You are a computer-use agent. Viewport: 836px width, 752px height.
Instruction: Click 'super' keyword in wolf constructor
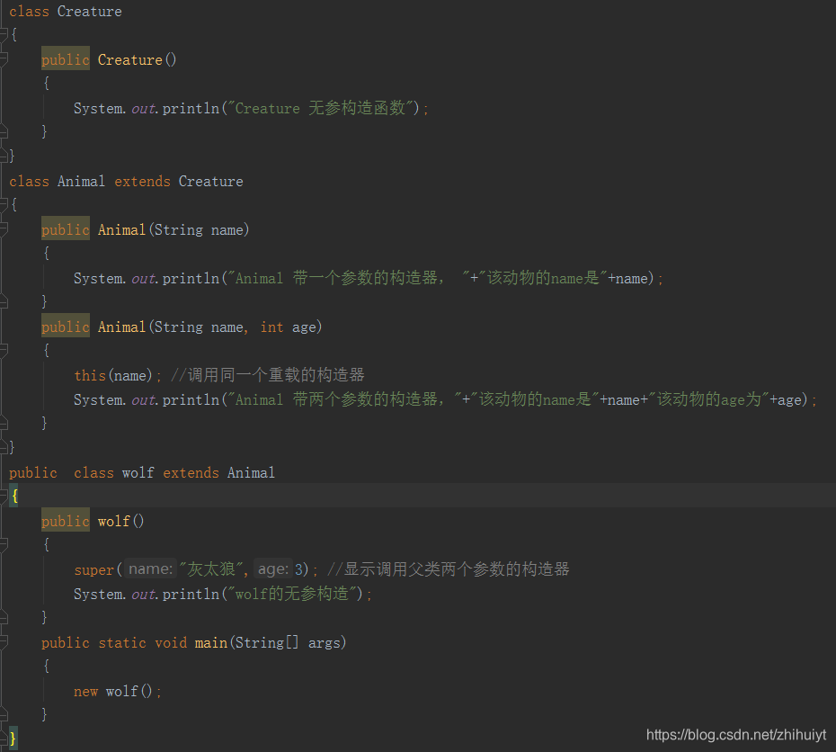(x=94, y=569)
